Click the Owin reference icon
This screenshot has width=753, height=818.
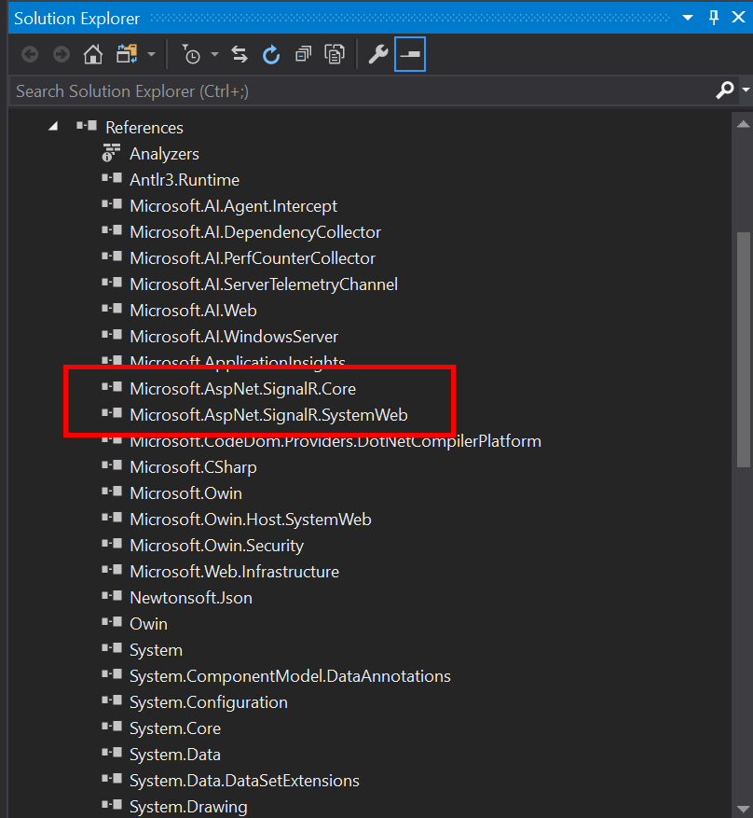(x=112, y=622)
